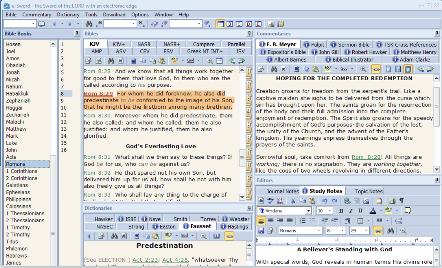442x268 pixels.
Task: Click the spell check icon in Editors toolbar
Action: coord(270,201)
